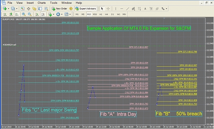Image resolution: width=214 pixels, height=129 pixels.
Task: Click the Templates icon
Action: (66, 14)
